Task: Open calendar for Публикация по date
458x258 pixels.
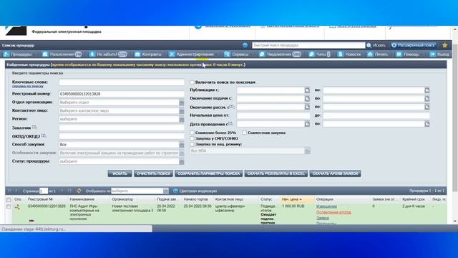Action: (x=427, y=90)
